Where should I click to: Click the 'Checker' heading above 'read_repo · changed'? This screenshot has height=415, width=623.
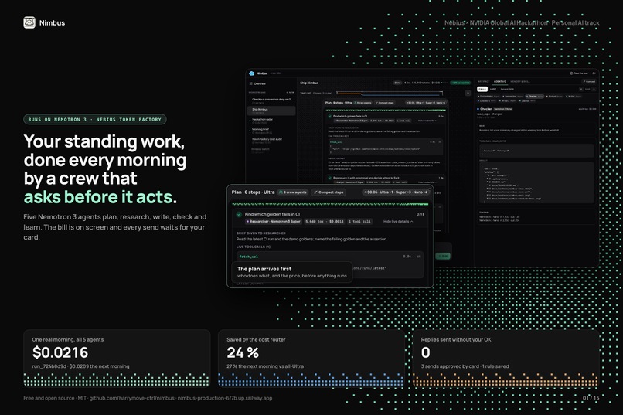[486, 109]
